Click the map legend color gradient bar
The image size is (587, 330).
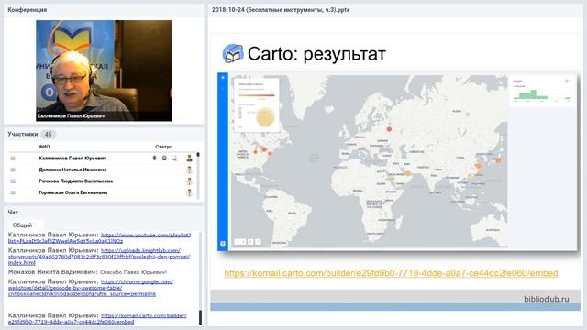click(257, 95)
